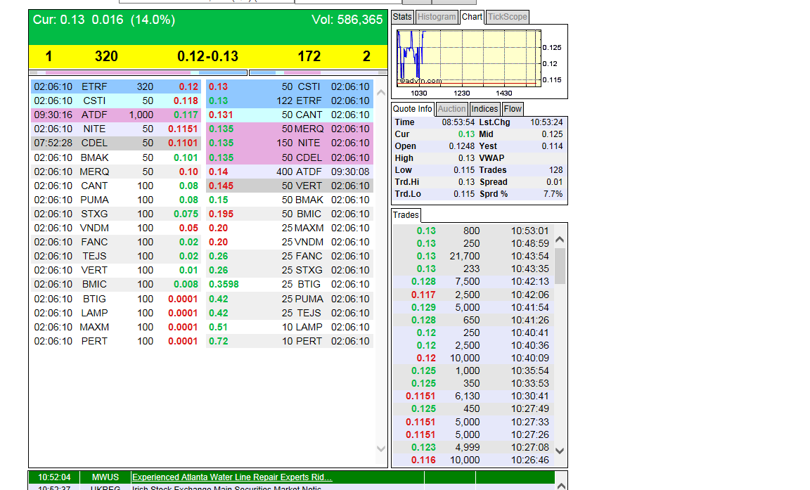Switch to the Stats tab

(402, 17)
